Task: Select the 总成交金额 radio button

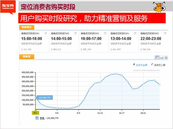Action: point(134,65)
